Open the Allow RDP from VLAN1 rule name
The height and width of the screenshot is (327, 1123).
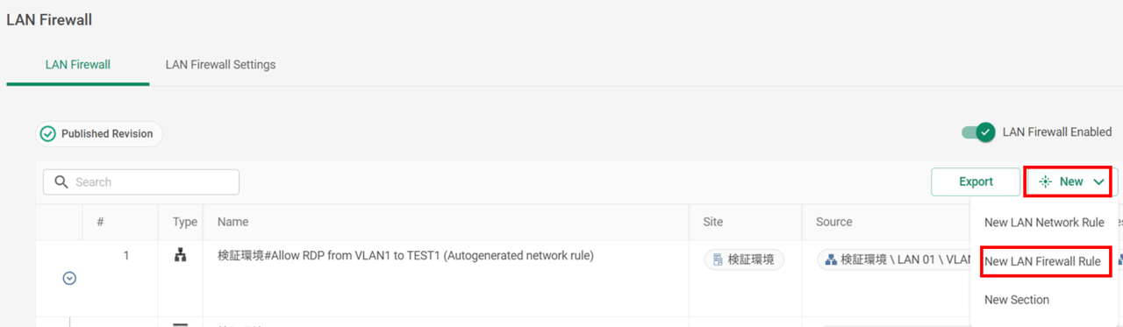[x=405, y=256]
